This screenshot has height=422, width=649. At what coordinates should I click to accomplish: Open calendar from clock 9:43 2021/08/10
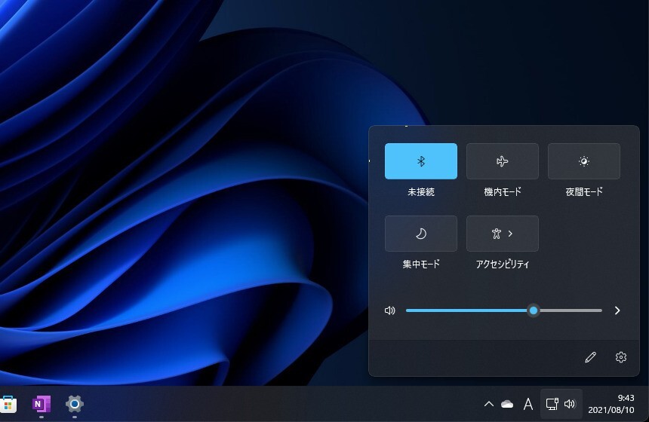click(x=611, y=404)
